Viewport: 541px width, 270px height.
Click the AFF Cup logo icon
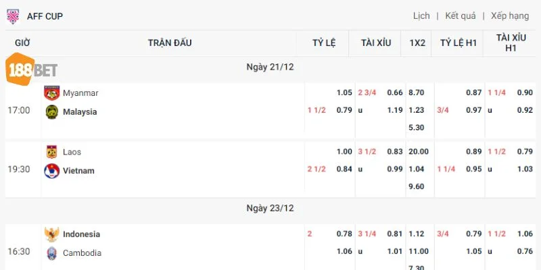pyautogui.click(x=13, y=16)
